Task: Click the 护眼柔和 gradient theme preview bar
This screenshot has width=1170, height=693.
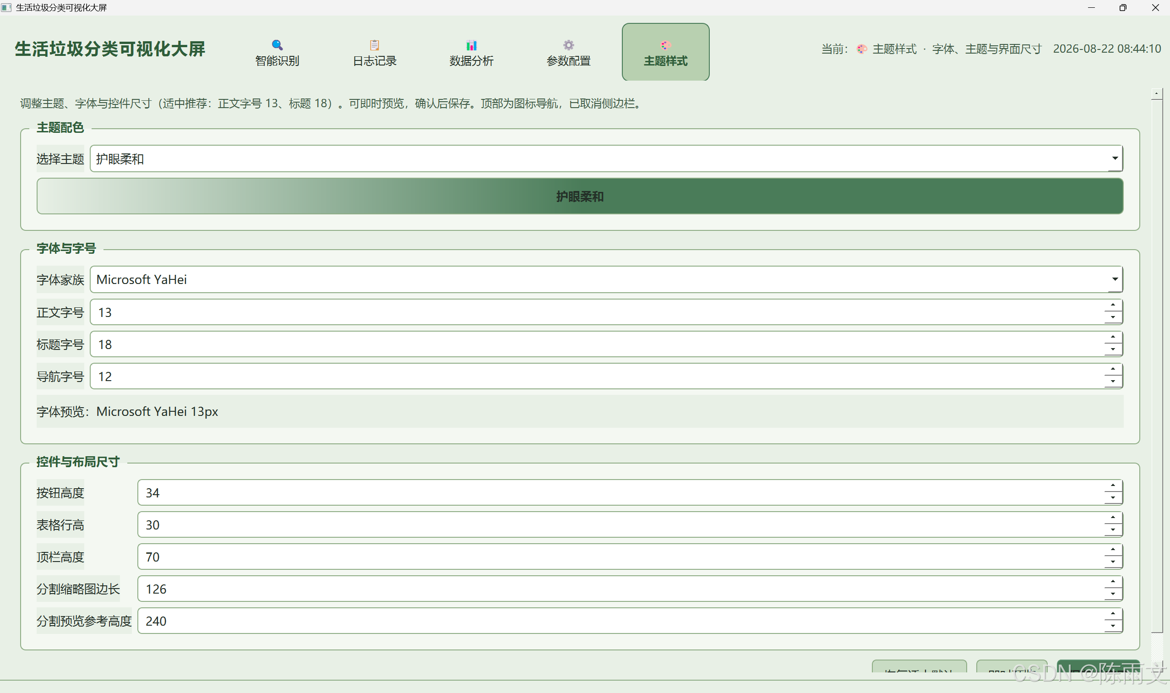Action: point(580,196)
